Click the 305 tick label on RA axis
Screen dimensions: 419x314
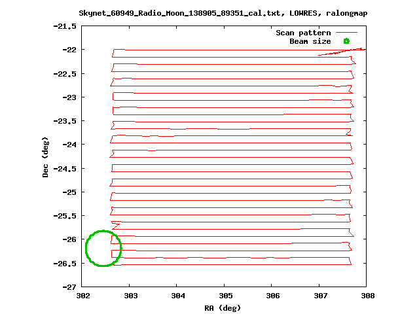(225, 296)
